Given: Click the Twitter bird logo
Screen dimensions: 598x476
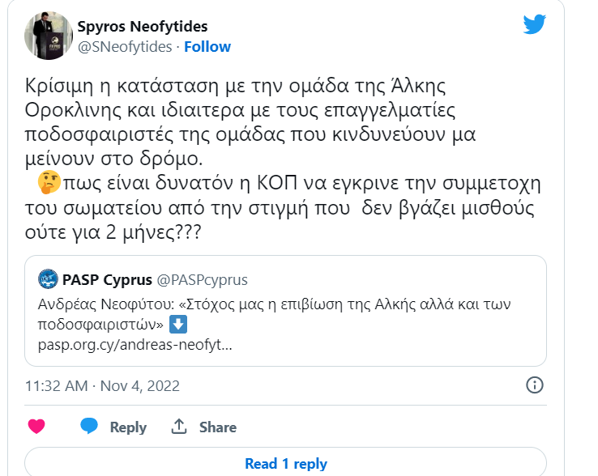Looking at the screenshot, I should point(534,24).
